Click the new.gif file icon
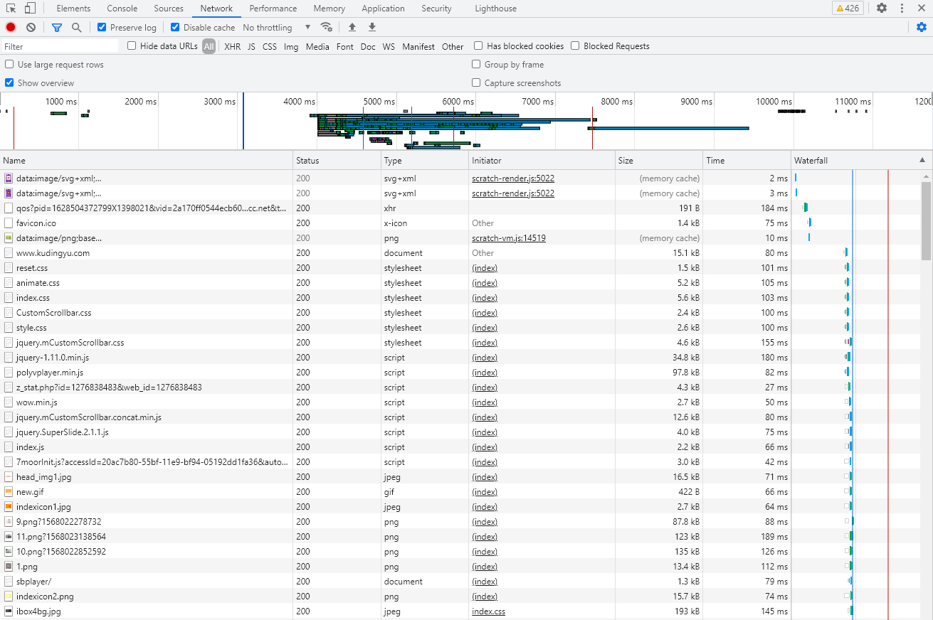The height and width of the screenshot is (620, 933). click(x=9, y=492)
